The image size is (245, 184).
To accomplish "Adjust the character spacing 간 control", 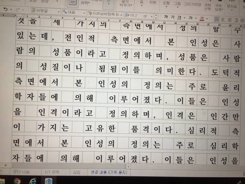I will [x=201, y=17].
